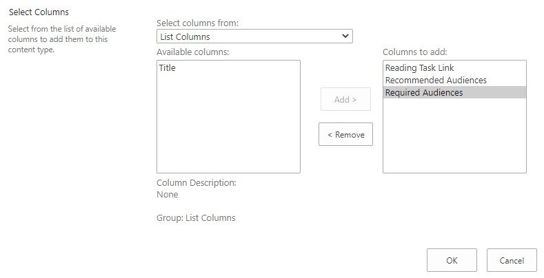Viewport: 544px width, 278px height.
Task: Select the highlighted "Required Audiences" entry
Action: click(x=424, y=93)
